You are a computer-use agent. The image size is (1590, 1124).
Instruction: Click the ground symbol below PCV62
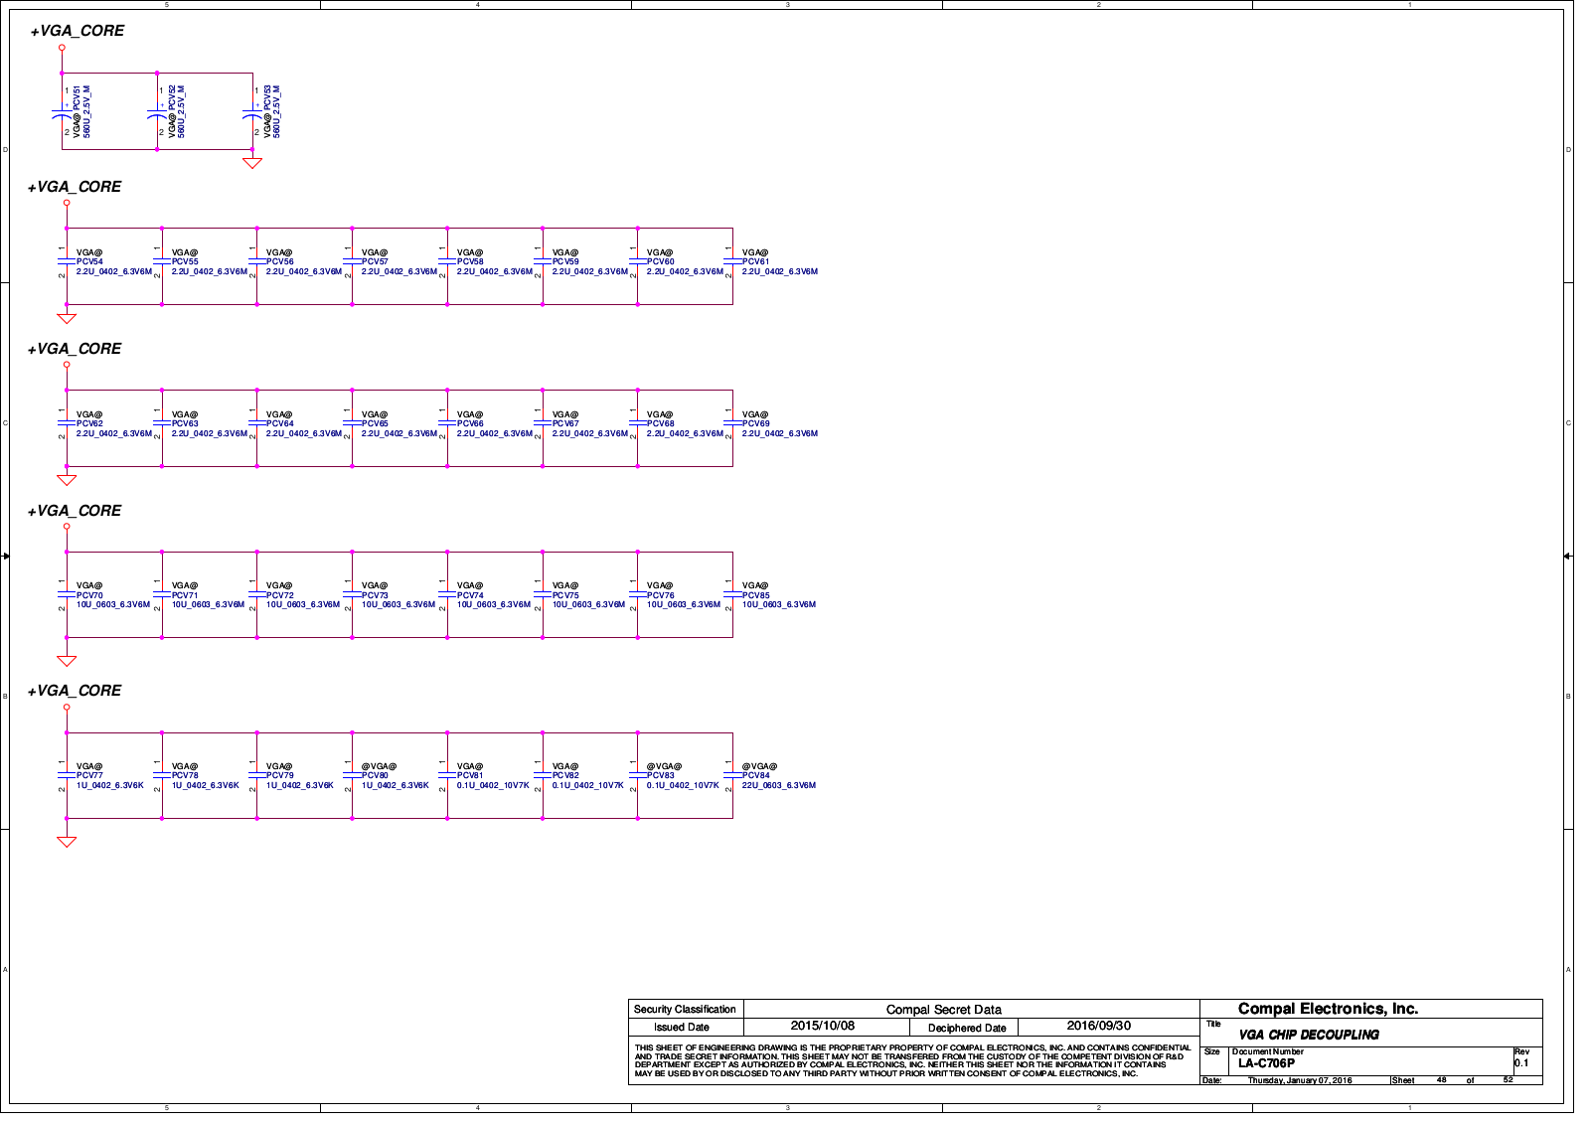(67, 480)
